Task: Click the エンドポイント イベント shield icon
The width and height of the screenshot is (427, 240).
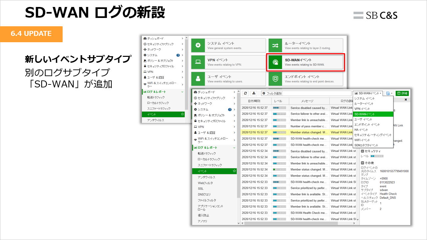Action: (276, 78)
